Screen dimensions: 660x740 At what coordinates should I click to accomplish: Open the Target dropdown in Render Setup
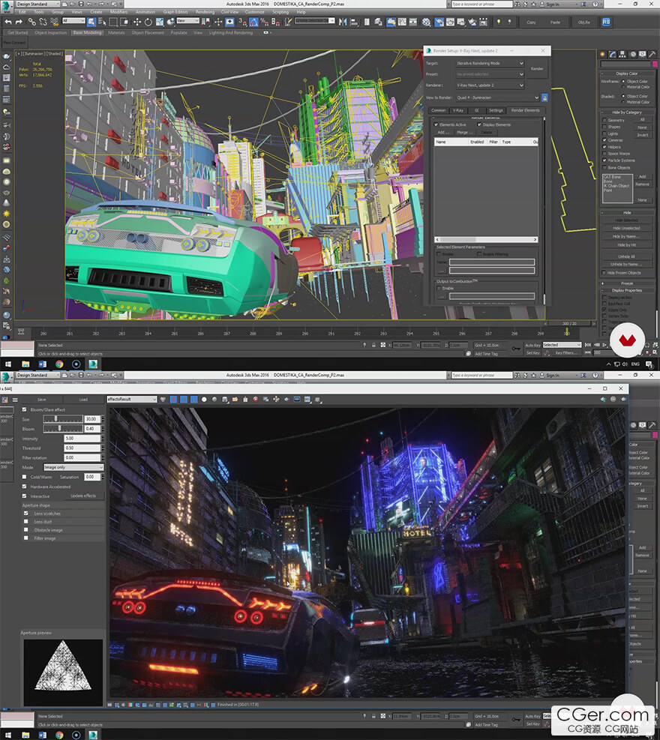tap(490, 63)
